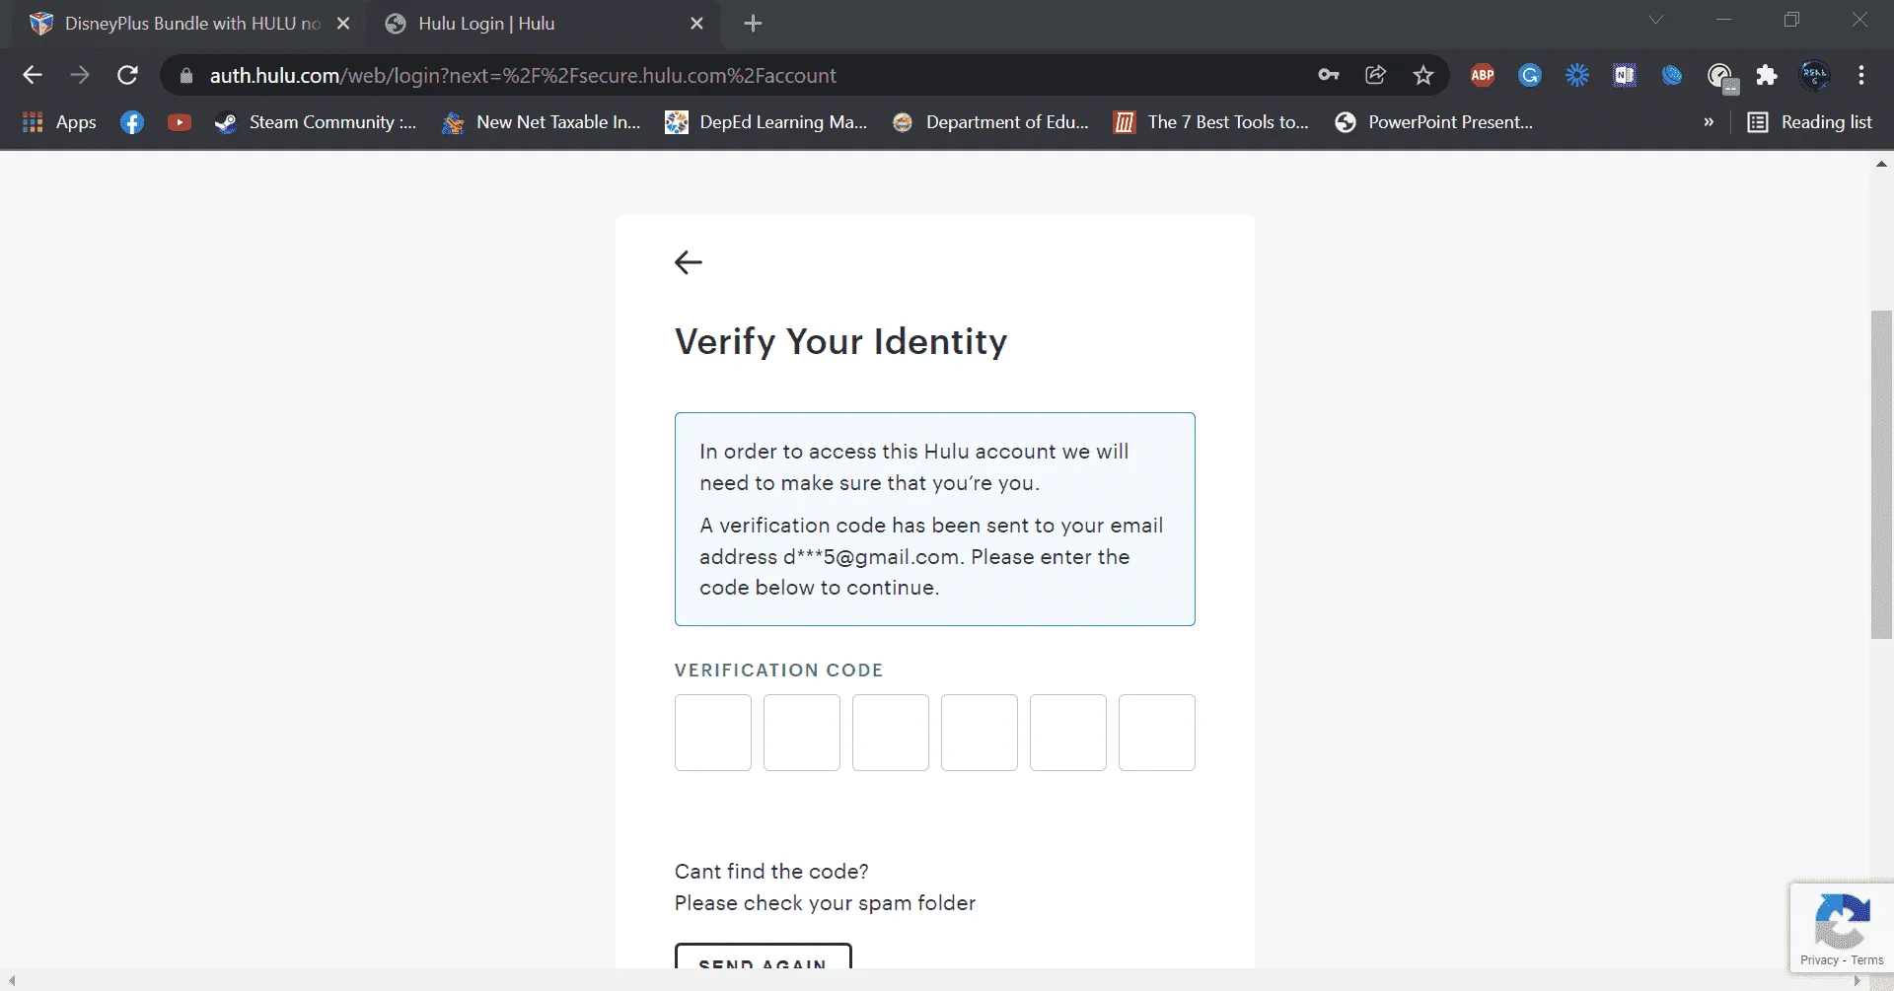The image size is (1894, 991).
Task: Open the extension icon with the small badge
Action: (1721, 77)
